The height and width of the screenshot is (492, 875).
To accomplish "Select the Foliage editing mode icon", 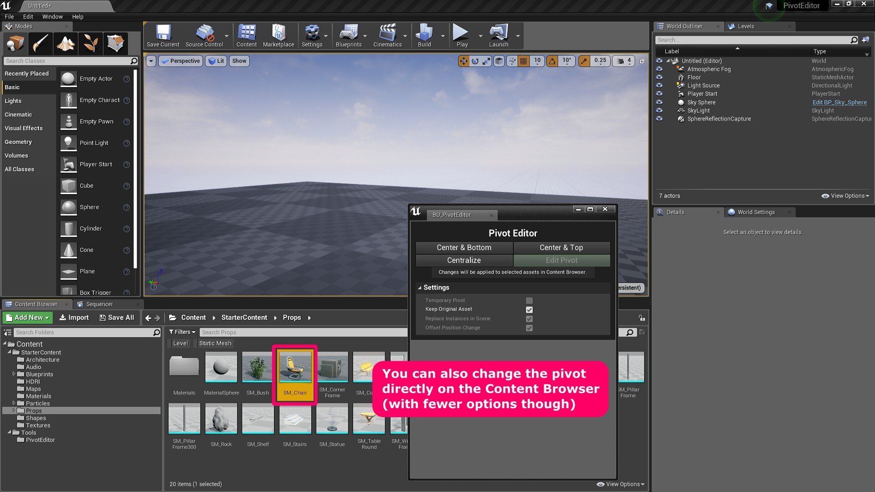I will (x=90, y=43).
